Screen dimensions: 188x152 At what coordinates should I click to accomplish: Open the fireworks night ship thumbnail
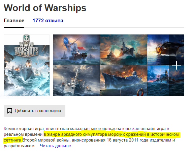click(166, 80)
